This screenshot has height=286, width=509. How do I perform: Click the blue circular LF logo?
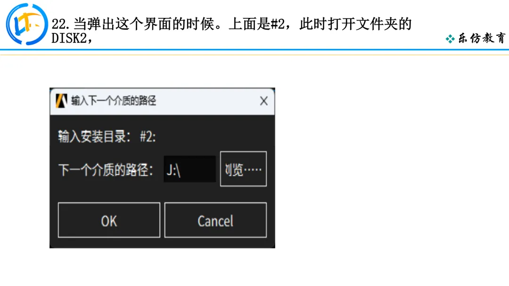pyautogui.click(x=27, y=24)
